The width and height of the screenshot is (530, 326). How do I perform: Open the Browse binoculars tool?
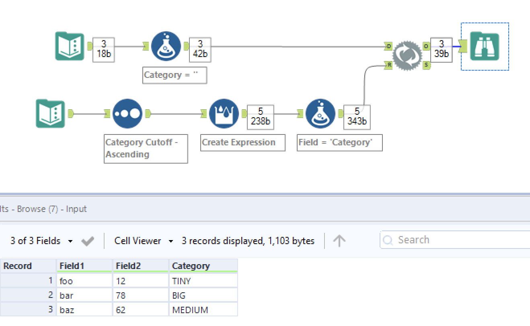coord(485,46)
